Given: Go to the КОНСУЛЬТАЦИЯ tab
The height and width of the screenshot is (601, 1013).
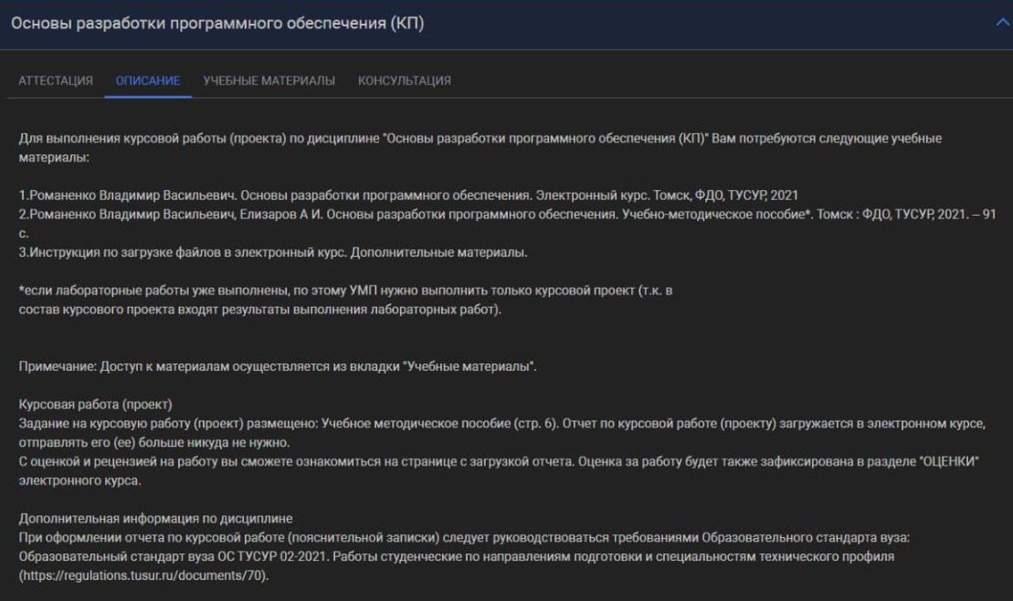Looking at the screenshot, I should tap(404, 80).
